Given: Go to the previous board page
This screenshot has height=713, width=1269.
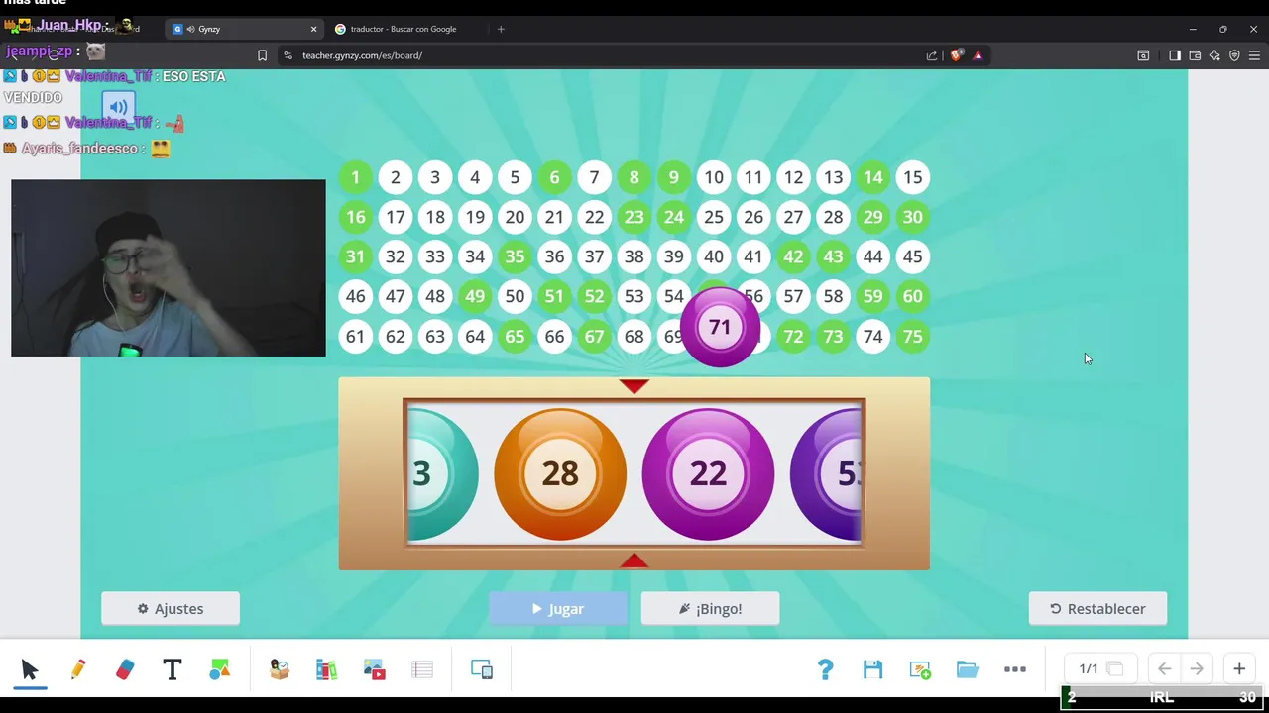Looking at the screenshot, I should click(1165, 669).
